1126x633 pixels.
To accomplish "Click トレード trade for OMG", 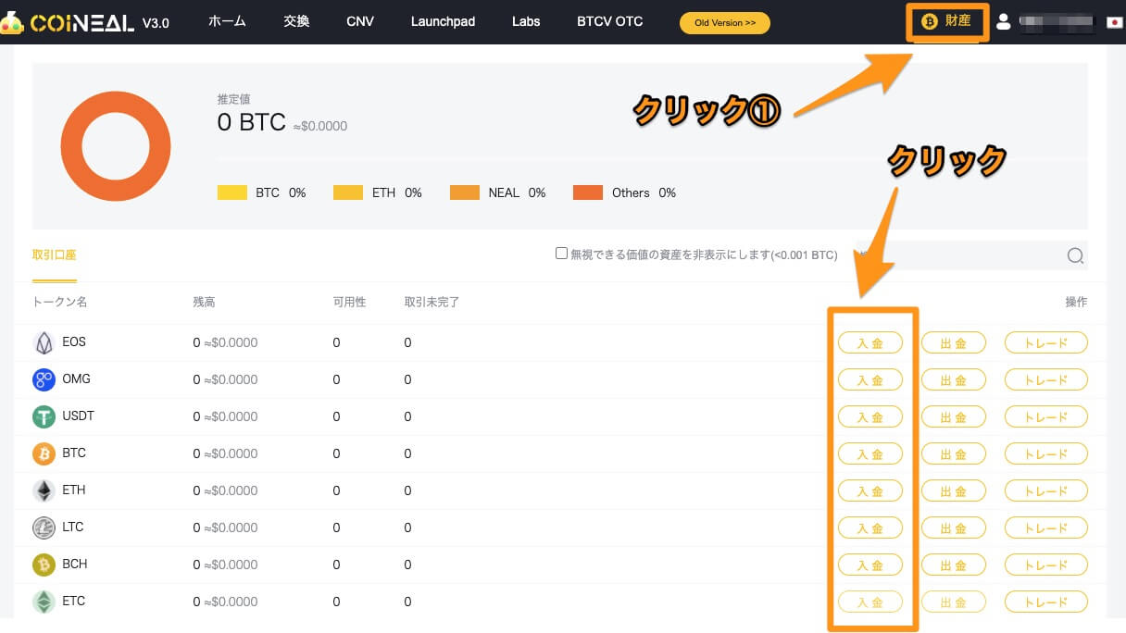I will tap(1046, 379).
